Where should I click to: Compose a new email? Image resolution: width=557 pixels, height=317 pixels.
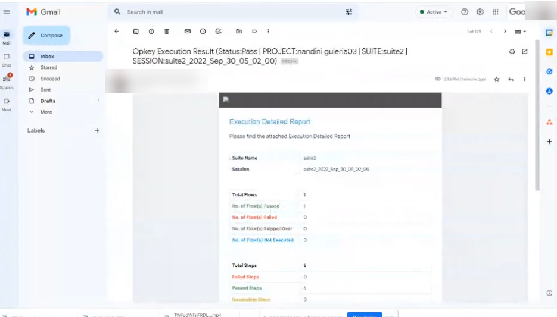pyautogui.click(x=46, y=36)
